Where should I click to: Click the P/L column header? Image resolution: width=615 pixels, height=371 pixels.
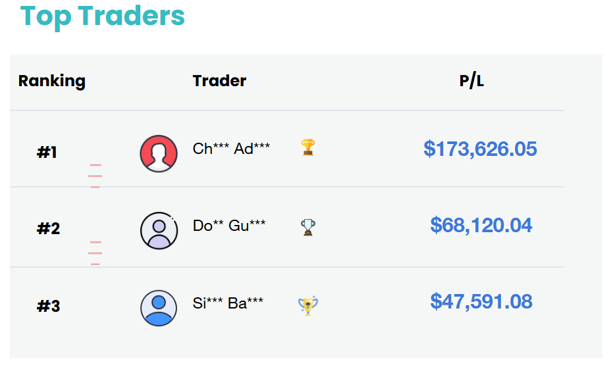471,81
